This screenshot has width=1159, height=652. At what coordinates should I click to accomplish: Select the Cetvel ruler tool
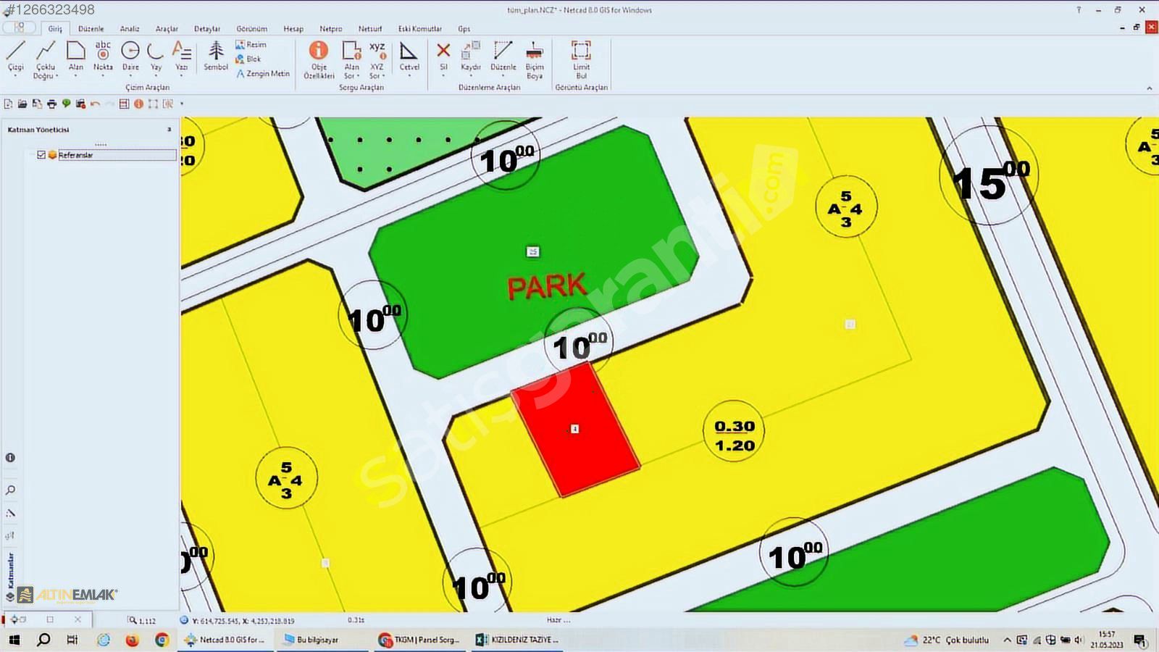(x=409, y=57)
